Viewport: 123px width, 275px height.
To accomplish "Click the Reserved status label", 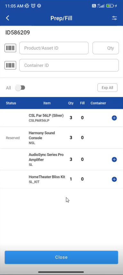I will click(13, 138).
